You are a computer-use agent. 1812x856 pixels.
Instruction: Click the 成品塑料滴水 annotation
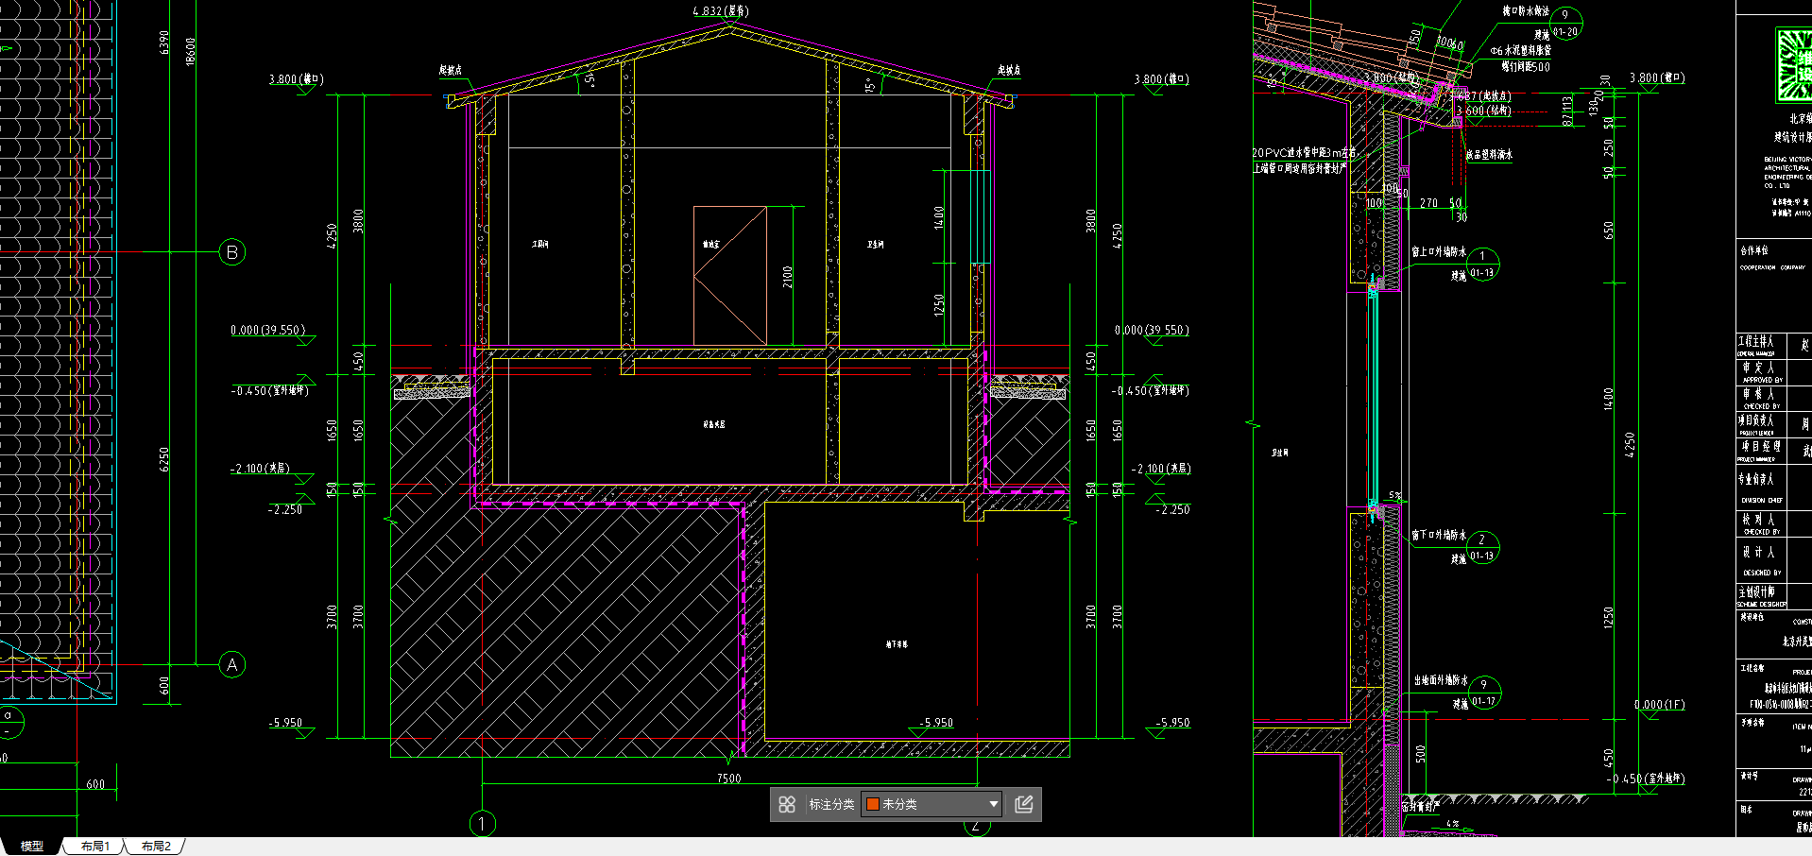(x=1489, y=154)
